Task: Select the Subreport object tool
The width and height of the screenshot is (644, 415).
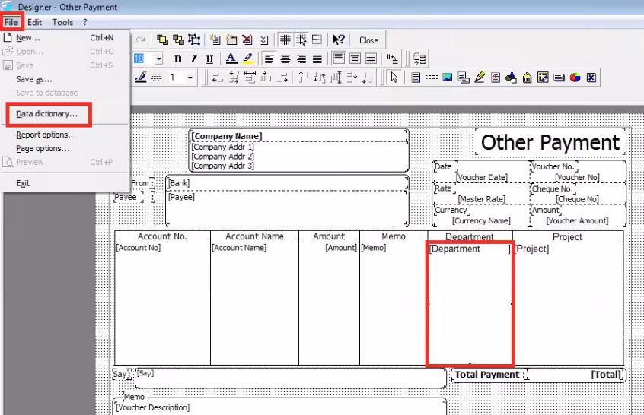Action: pyautogui.click(x=464, y=78)
